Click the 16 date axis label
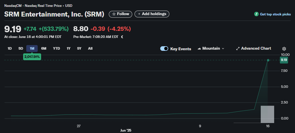This screenshot has width=295, height=133. click(x=268, y=126)
